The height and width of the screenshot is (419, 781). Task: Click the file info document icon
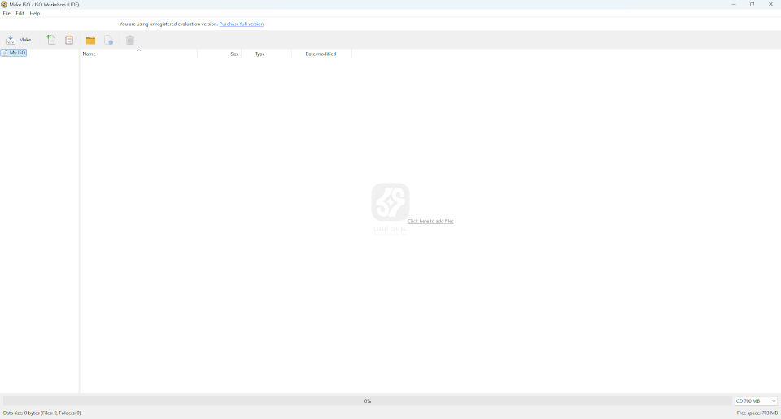(109, 40)
